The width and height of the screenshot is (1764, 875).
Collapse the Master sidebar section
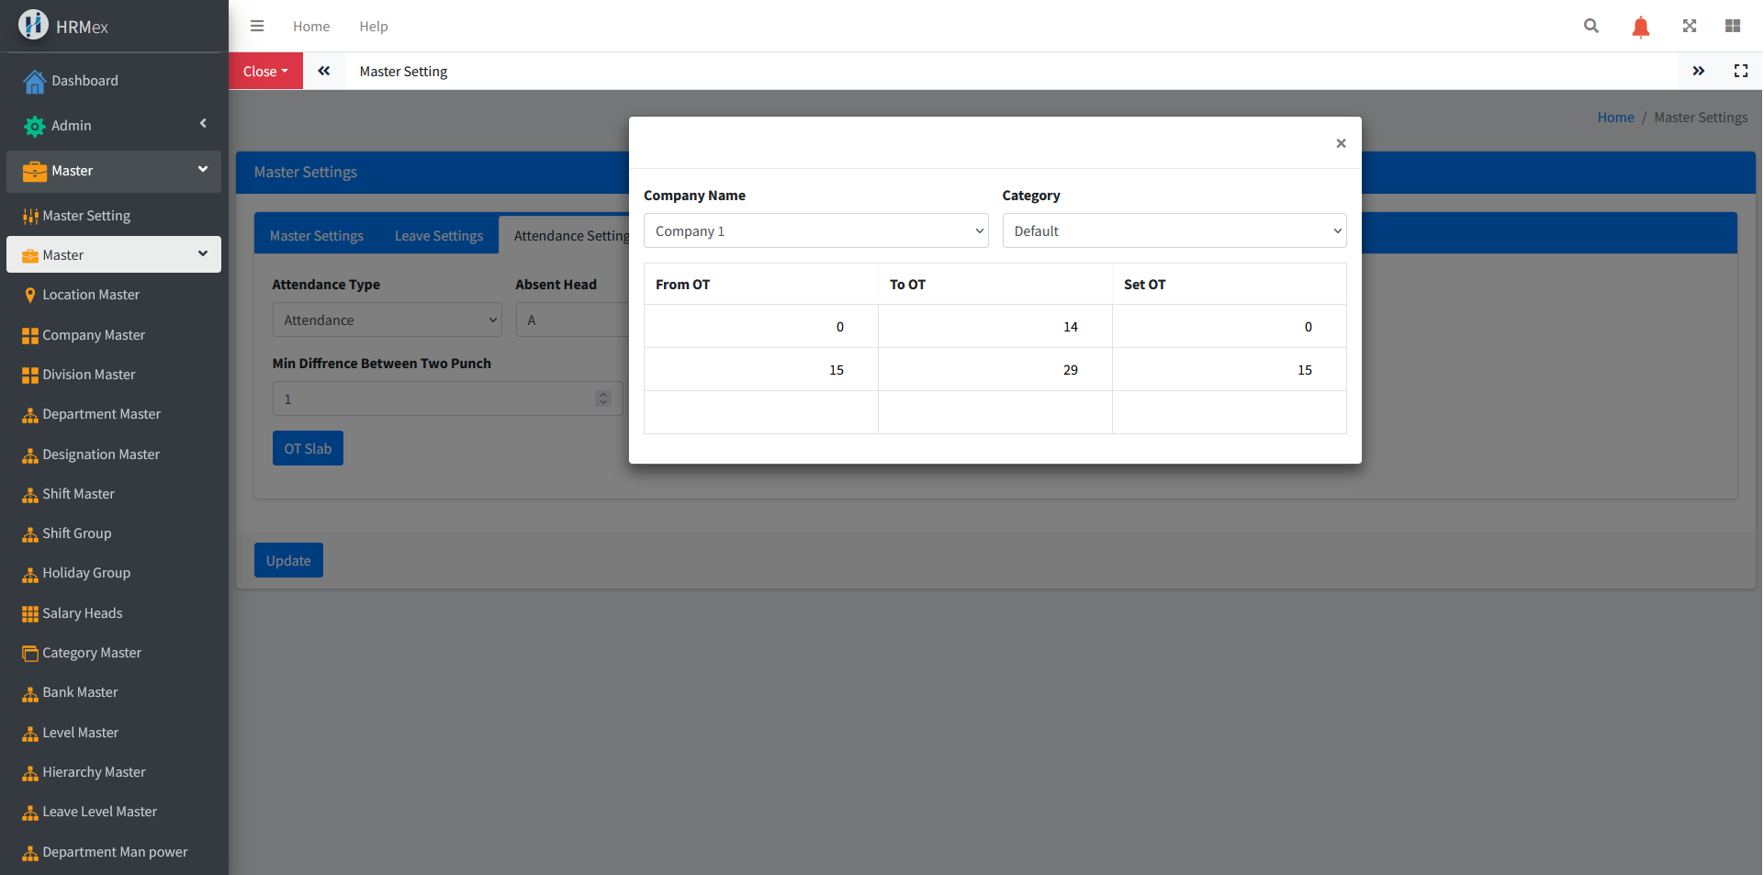tap(114, 171)
